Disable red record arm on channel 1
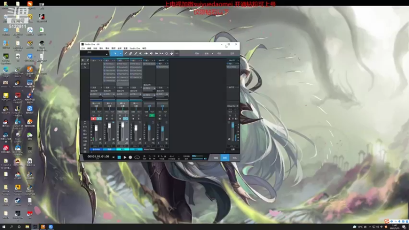The height and width of the screenshot is (230, 409). pyautogui.click(x=94, y=119)
